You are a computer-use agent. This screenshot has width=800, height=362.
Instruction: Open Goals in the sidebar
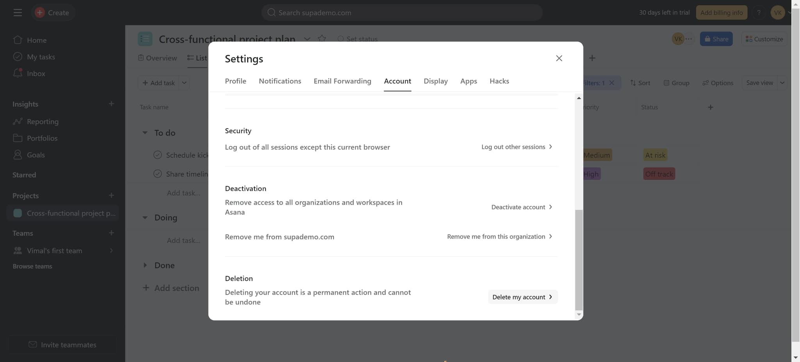[x=36, y=155]
